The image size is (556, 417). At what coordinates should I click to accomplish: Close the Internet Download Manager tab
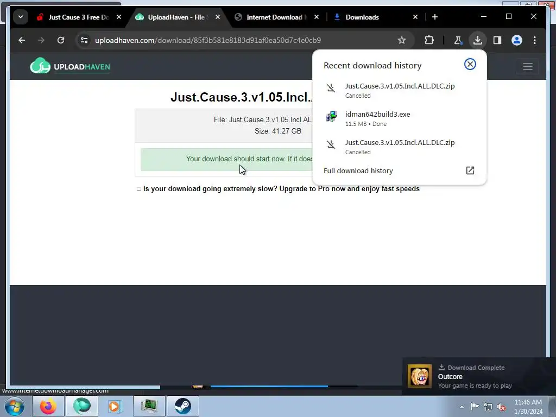point(317,17)
